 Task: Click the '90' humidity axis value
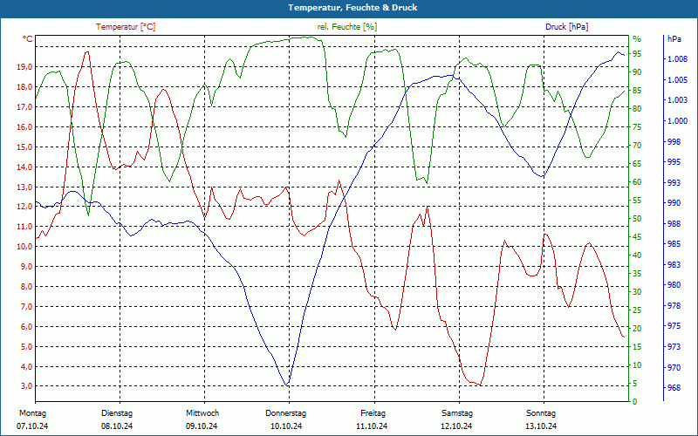pyautogui.click(x=637, y=72)
